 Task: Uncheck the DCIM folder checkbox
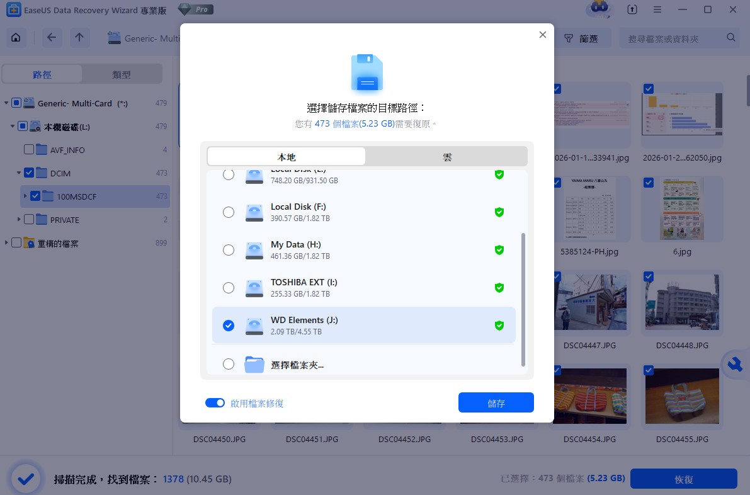pos(29,173)
